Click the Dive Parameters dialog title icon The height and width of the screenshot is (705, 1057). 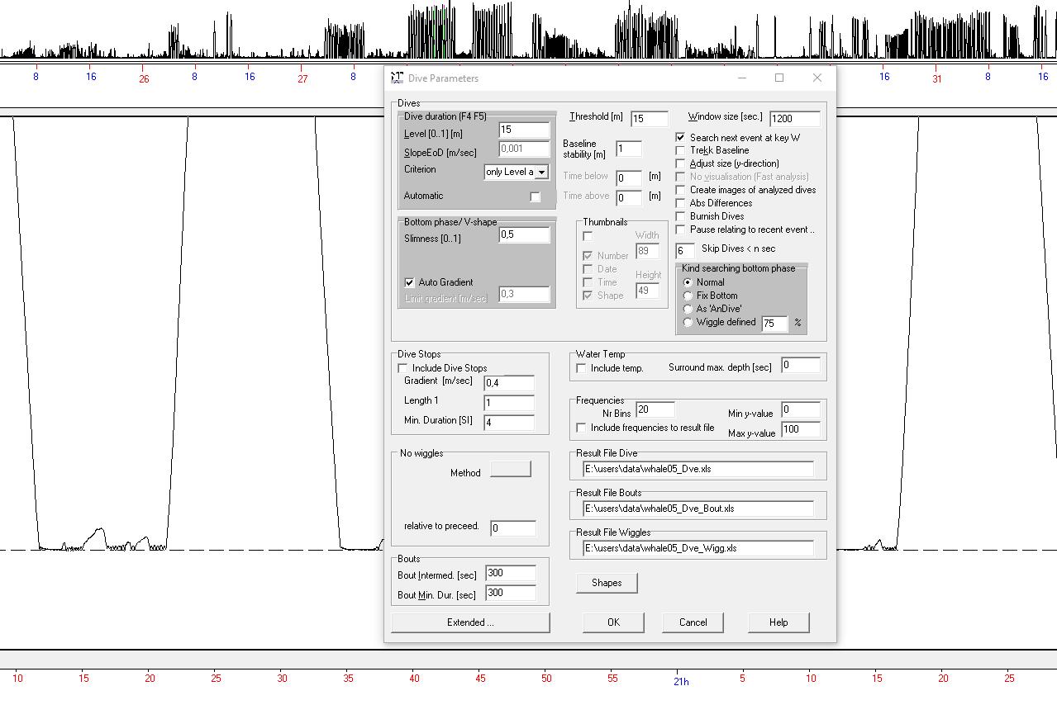point(398,78)
